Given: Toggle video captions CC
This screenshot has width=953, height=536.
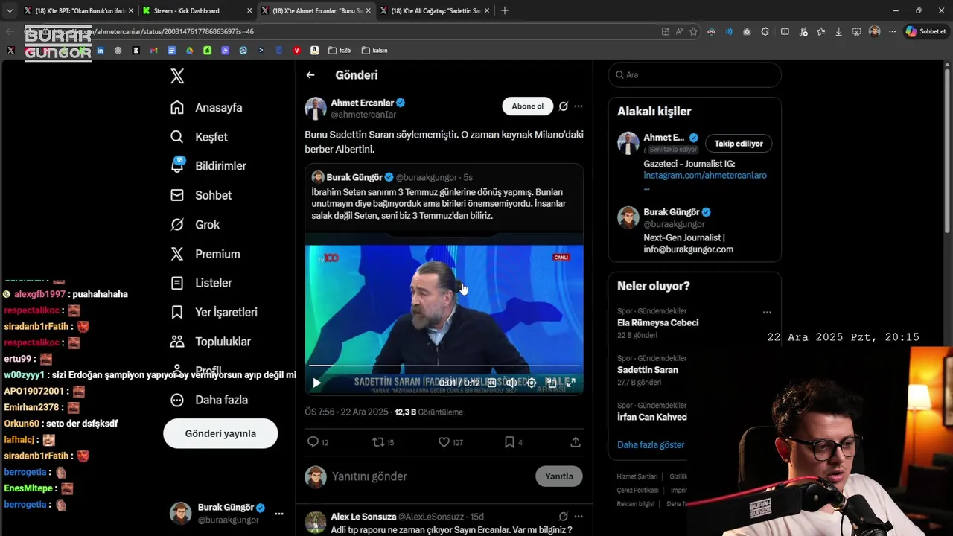Looking at the screenshot, I should 491,383.
